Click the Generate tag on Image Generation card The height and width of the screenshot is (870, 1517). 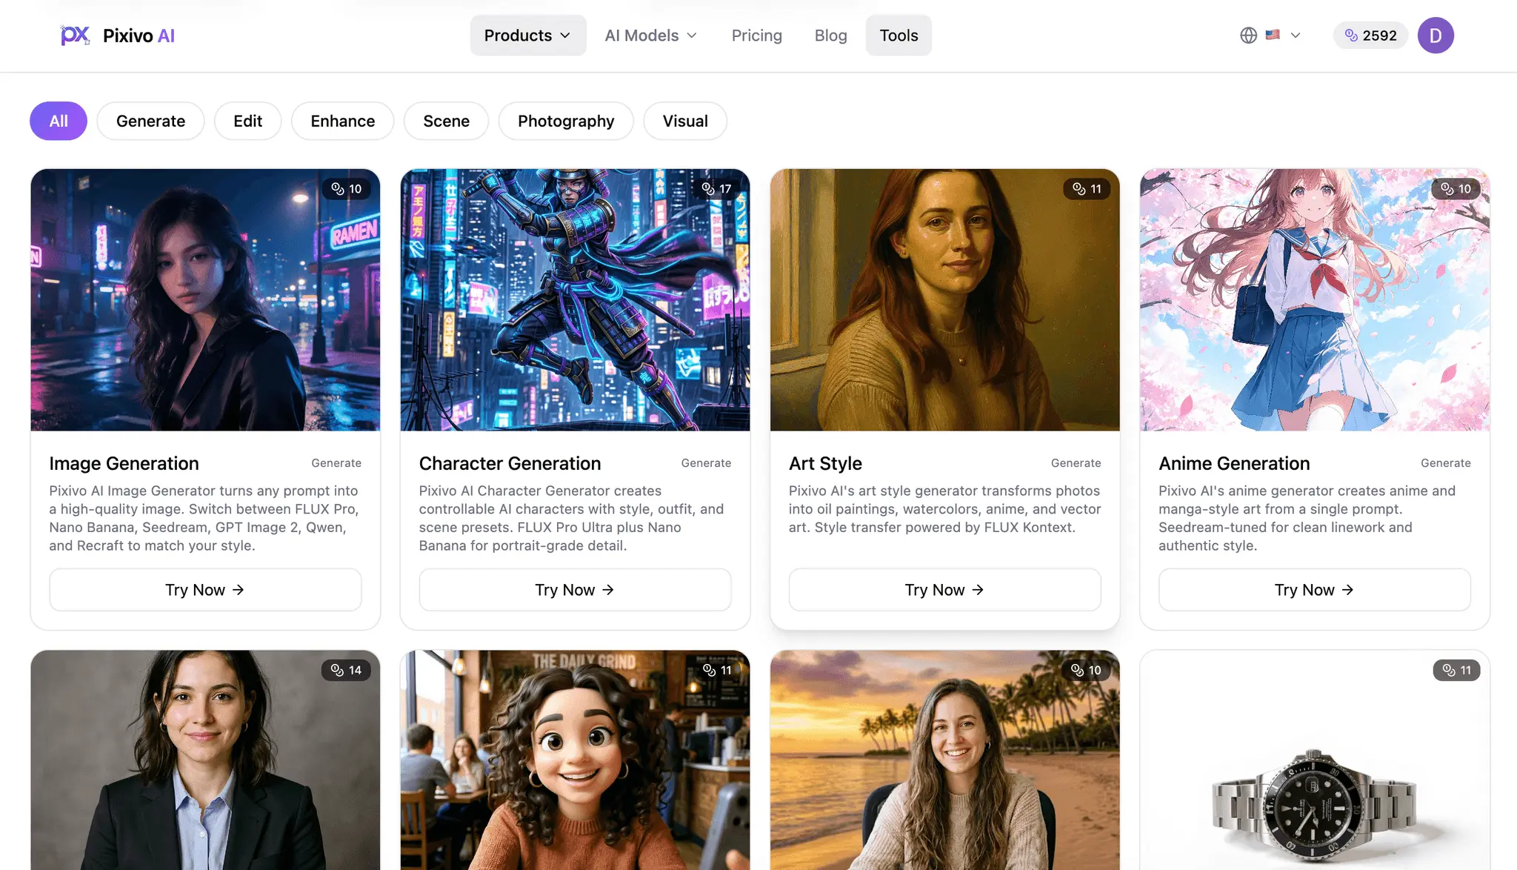click(x=336, y=463)
